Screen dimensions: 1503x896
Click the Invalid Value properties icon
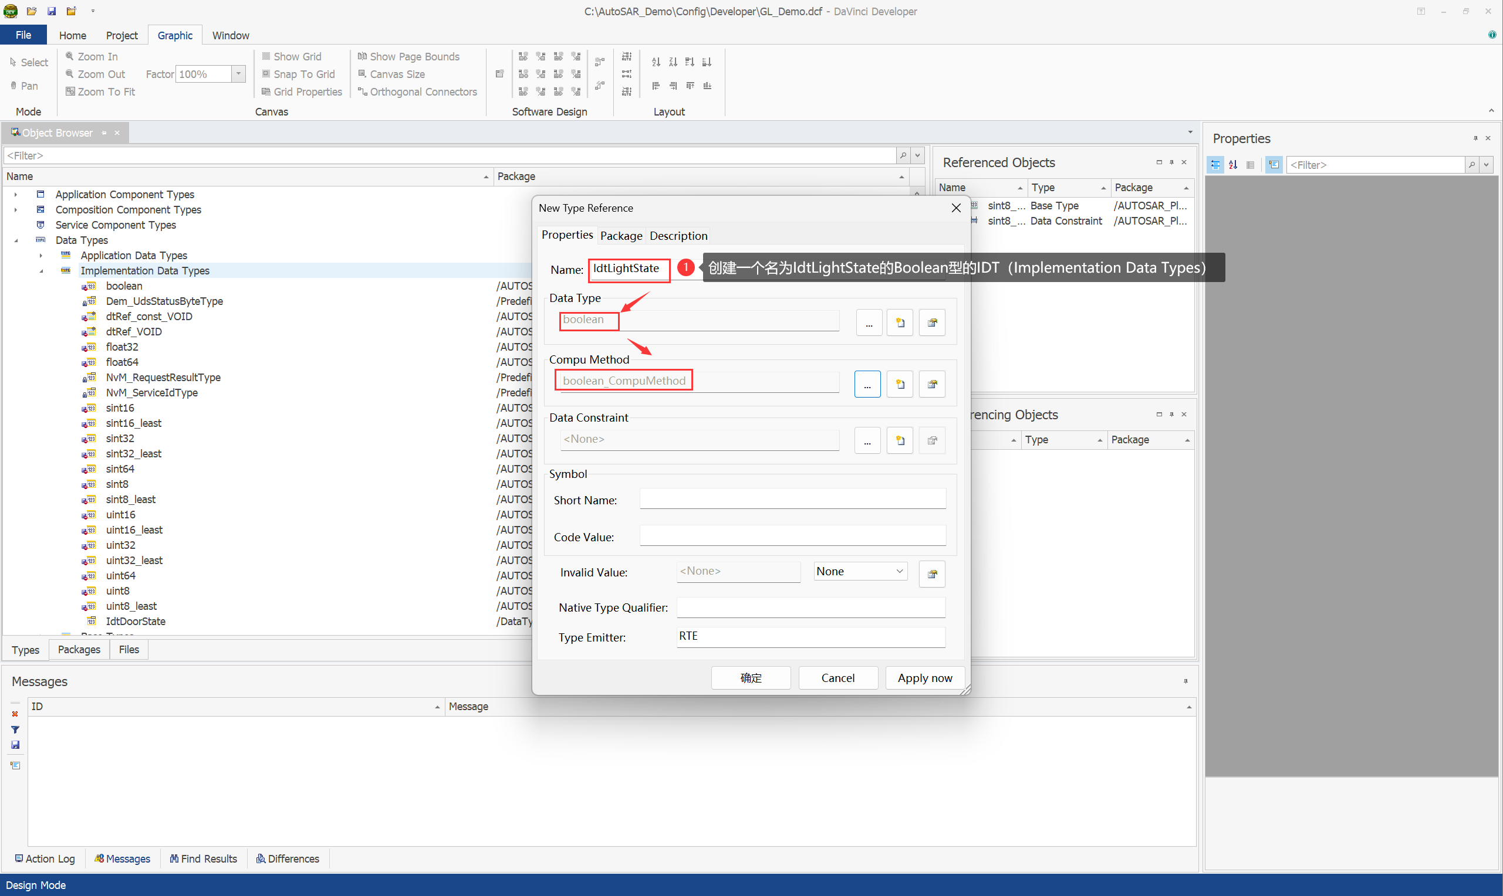(931, 573)
